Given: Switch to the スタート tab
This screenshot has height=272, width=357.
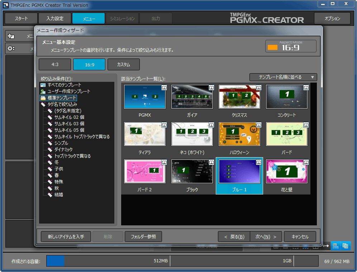Looking at the screenshot, I should pos(21,18).
